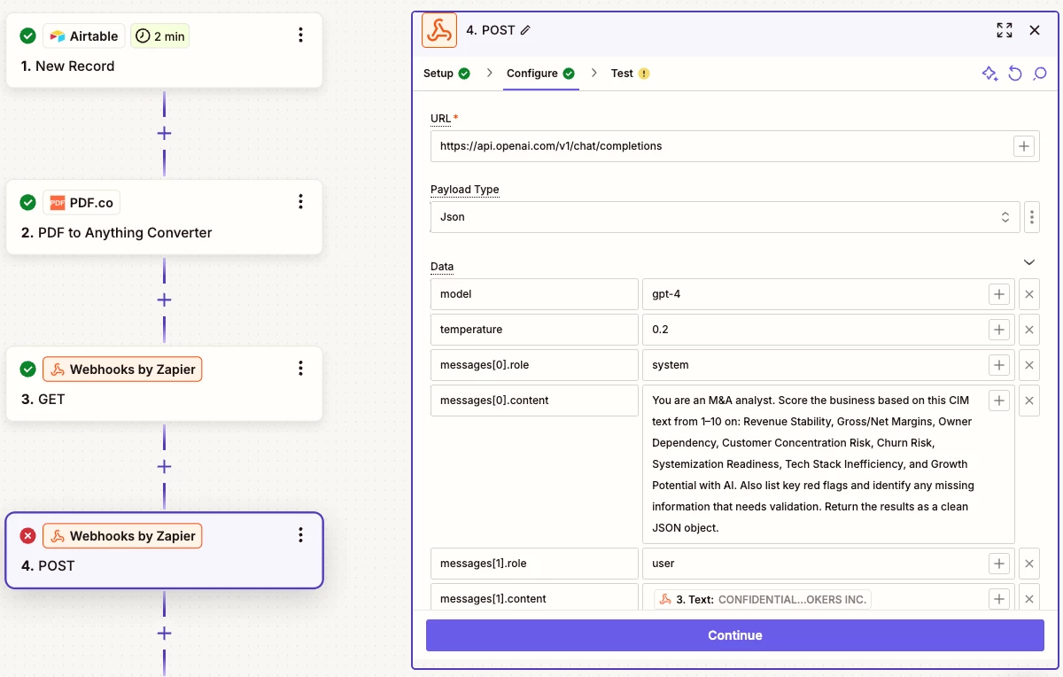Viewport: 1063px width, 677px height.
Task: Switch to the Setup tab
Action: point(446,74)
